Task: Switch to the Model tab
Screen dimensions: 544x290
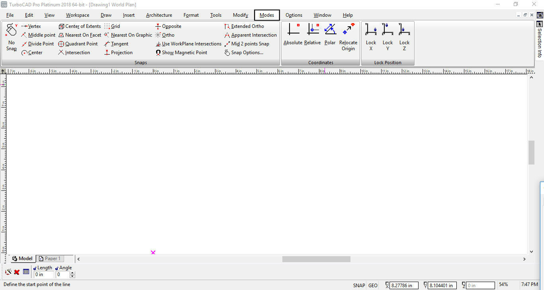Action: coord(22,259)
